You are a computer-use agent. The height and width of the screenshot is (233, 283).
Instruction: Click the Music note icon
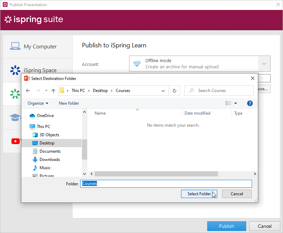35,168
